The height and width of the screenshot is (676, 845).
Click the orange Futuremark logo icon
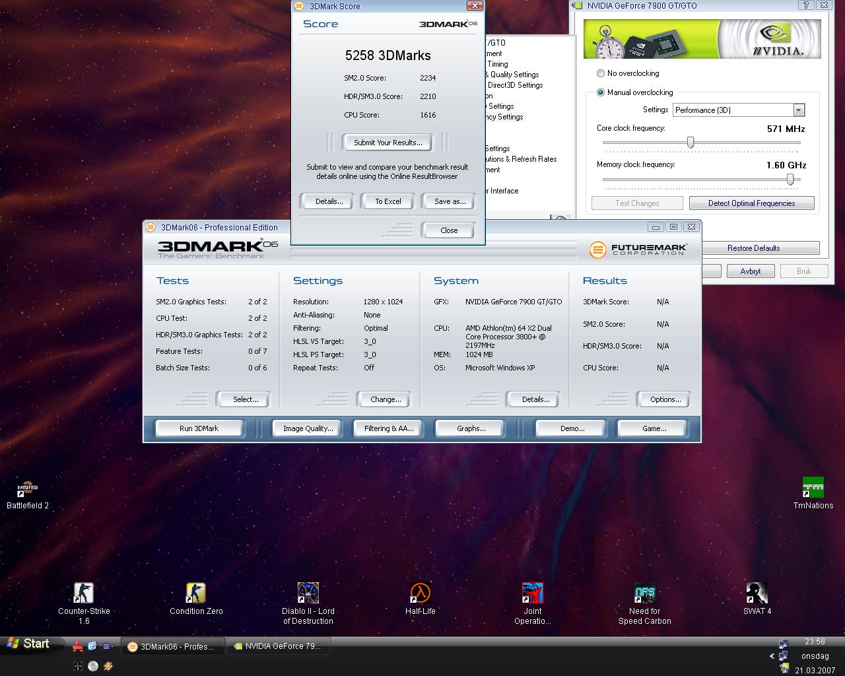(597, 250)
